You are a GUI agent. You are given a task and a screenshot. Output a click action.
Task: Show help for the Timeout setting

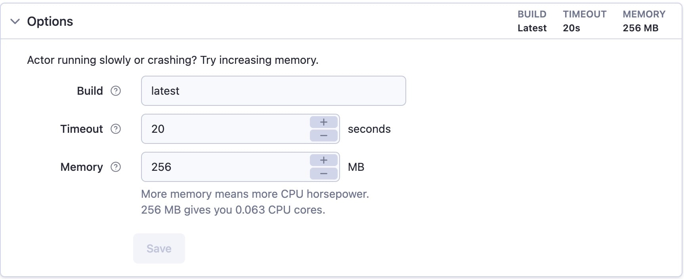116,129
